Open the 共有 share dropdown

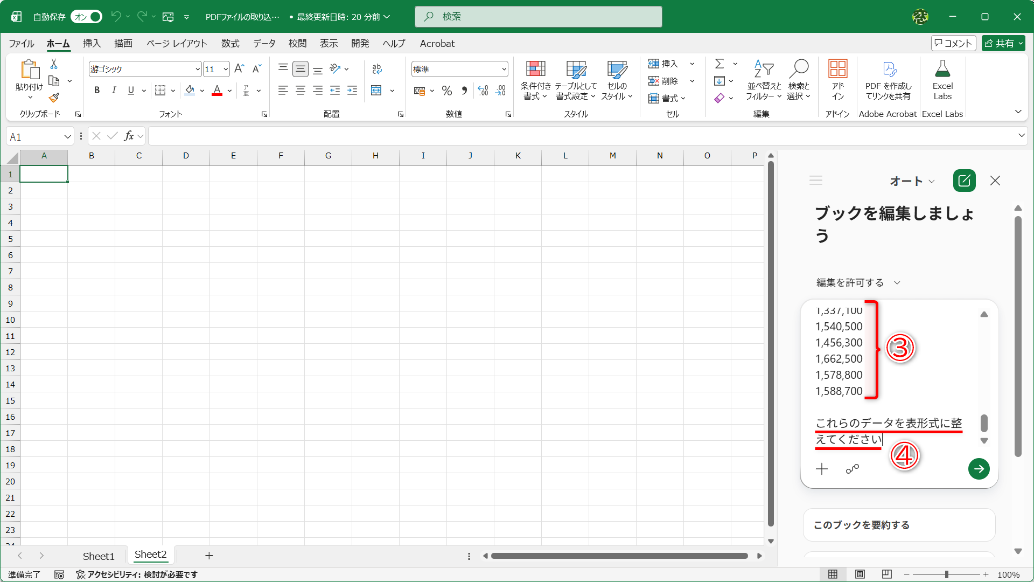(1021, 43)
